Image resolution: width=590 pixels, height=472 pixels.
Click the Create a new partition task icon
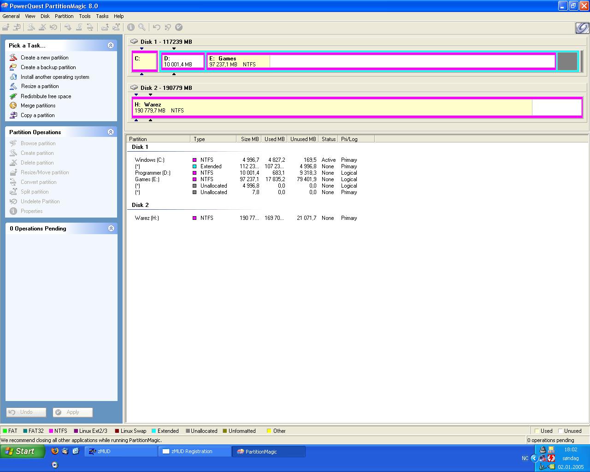pyautogui.click(x=13, y=58)
